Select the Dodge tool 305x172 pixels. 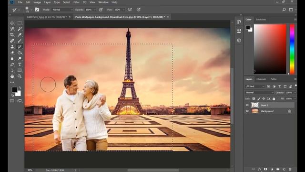(20, 58)
